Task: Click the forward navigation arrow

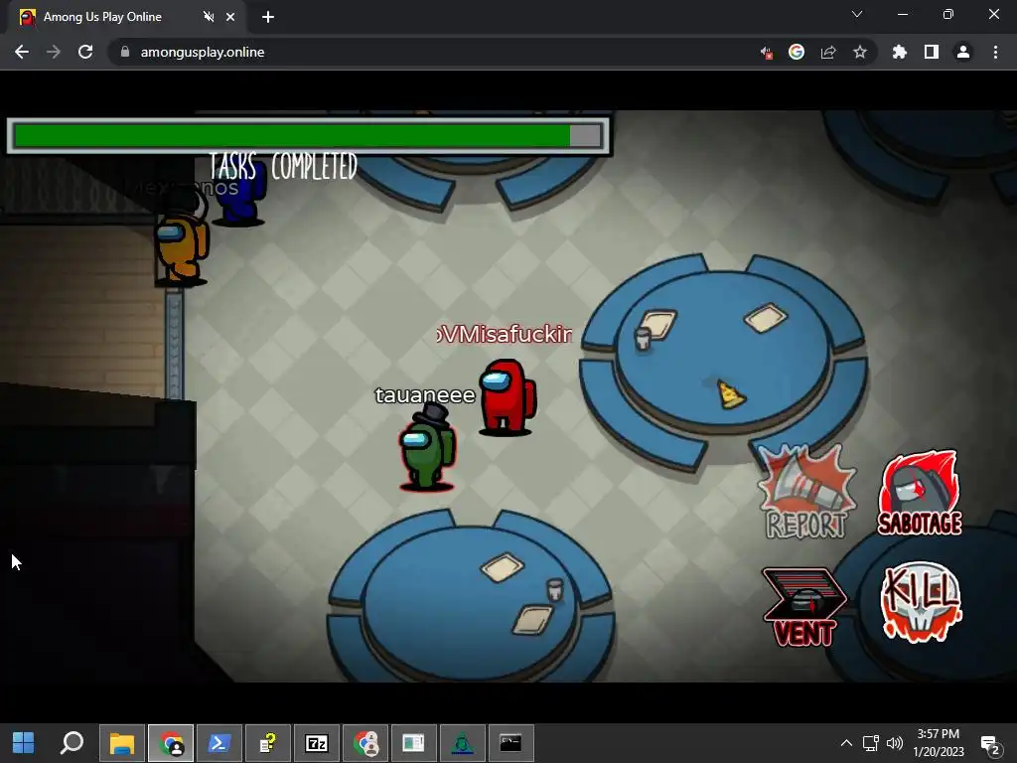Action: [x=54, y=52]
